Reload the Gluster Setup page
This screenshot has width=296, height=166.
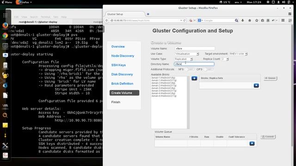click(185, 20)
